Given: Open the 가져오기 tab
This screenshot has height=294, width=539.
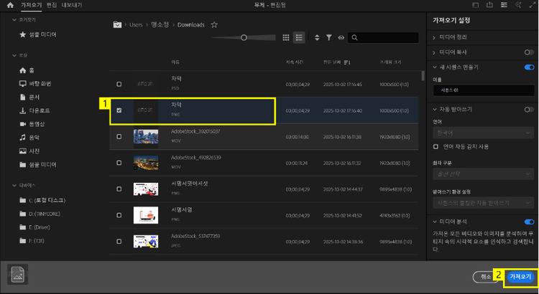Looking at the screenshot, I should coord(32,5).
